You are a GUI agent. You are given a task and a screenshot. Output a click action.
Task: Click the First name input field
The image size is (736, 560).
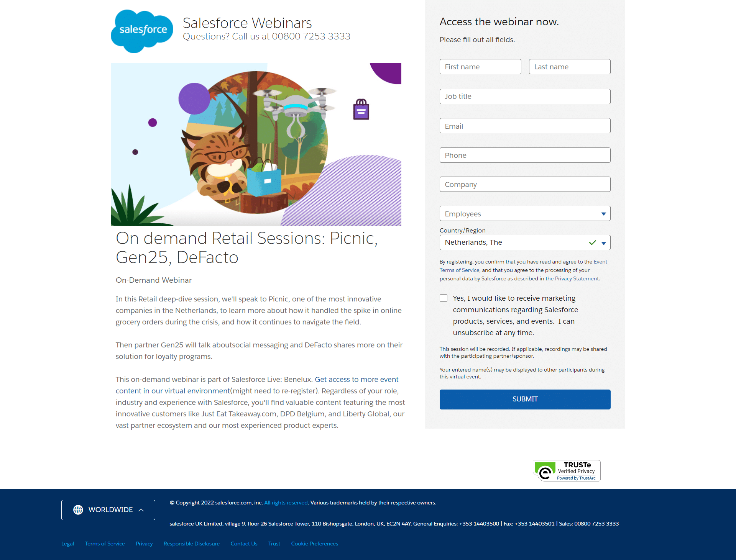point(480,67)
